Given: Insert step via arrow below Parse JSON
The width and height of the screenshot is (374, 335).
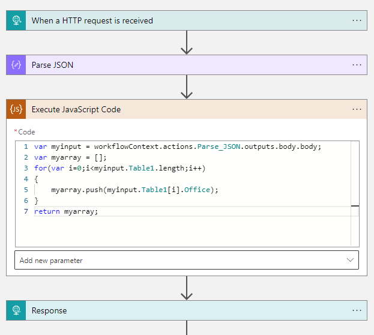Looking at the screenshot, I should click(x=187, y=86).
